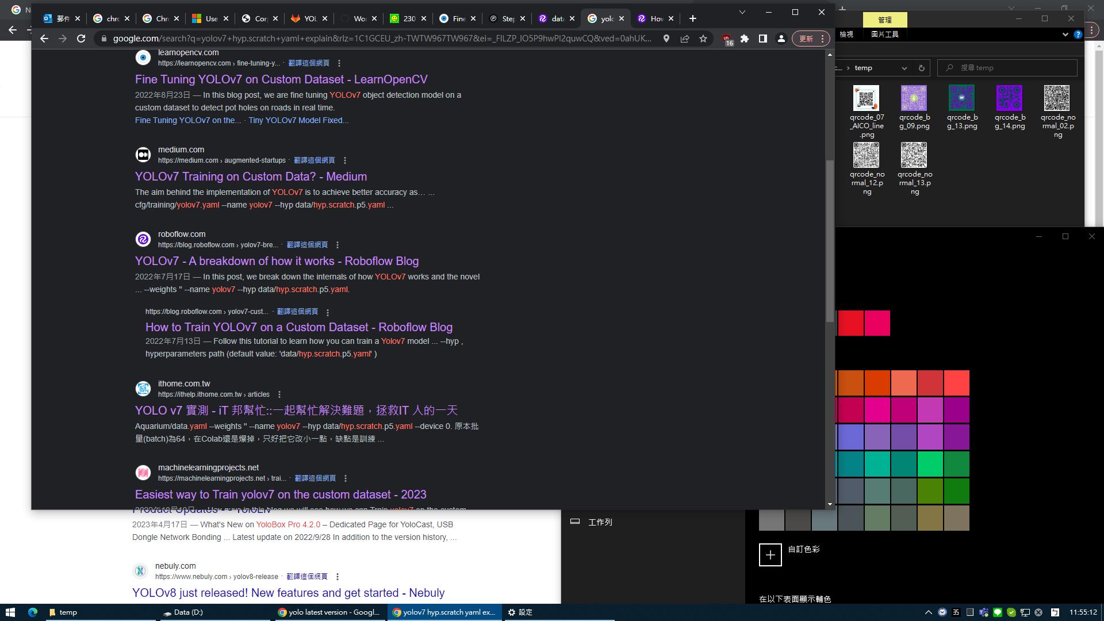Open more options for roboflow.com result
Image resolution: width=1104 pixels, height=621 pixels.
pyautogui.click(x=338, y=245)
